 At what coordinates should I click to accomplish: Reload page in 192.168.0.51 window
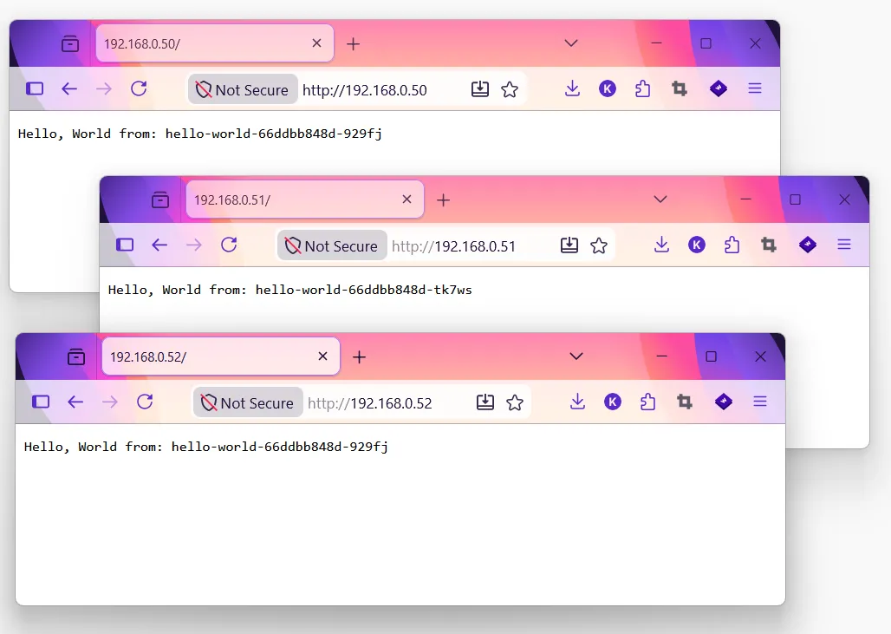[x=229, y=245]
